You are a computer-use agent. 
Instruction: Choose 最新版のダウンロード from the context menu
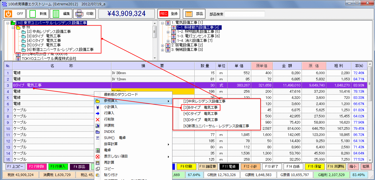point(121,94)
